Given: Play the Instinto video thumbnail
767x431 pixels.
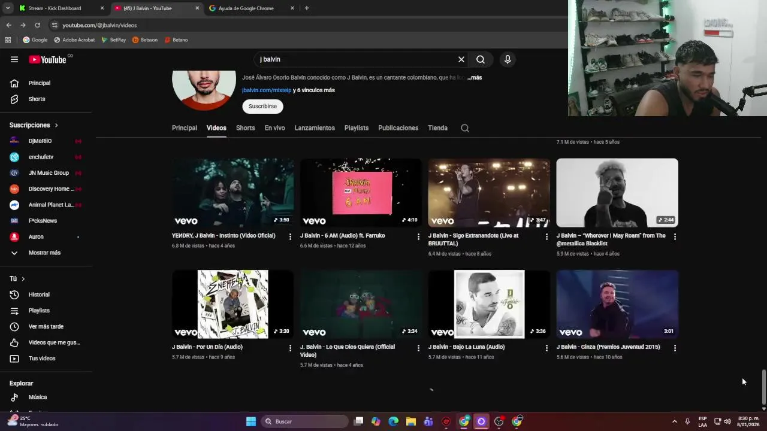Looking at the screenshot, I should [233, 193].
